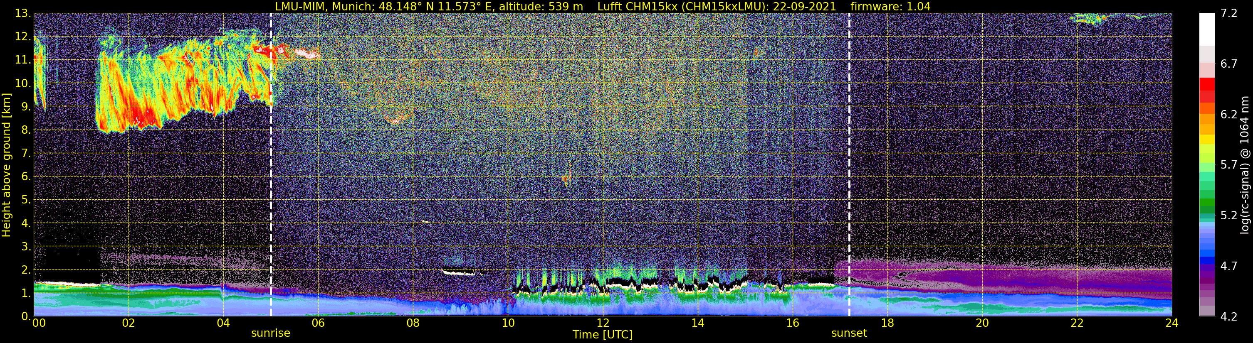This screenshot has width=1253, height=343.
Task: Click the y-axis tick label '12.'
Action: pos(22,37)
